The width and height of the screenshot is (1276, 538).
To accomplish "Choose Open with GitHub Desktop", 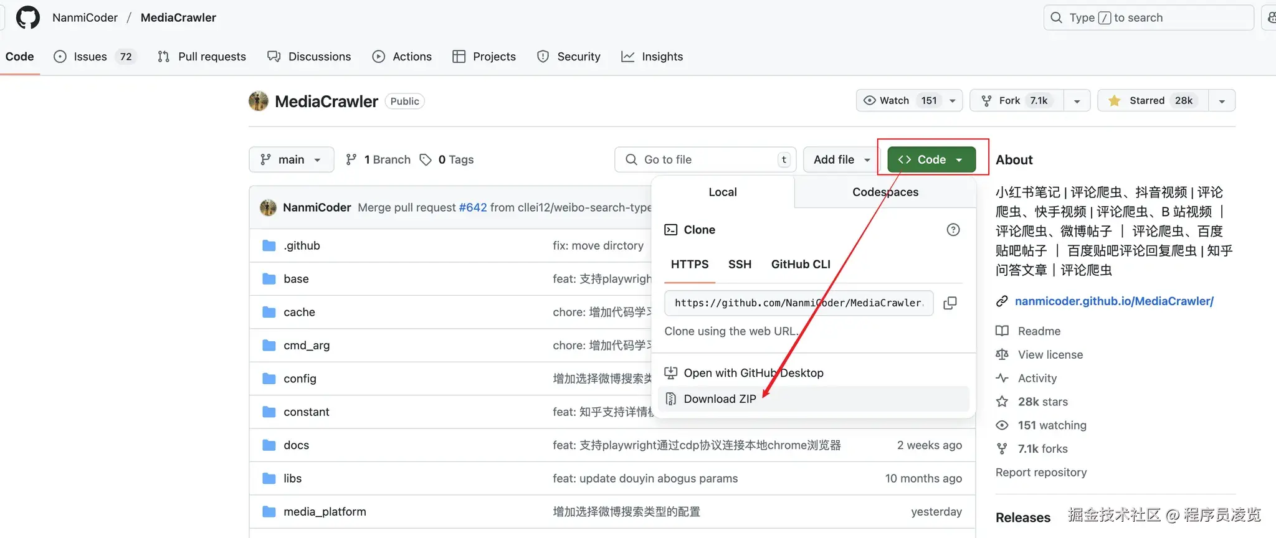I will pyautogui.click(x=814, y=372).
